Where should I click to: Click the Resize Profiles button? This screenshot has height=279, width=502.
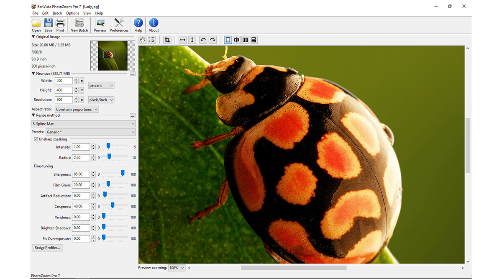(x=47, y=247)
